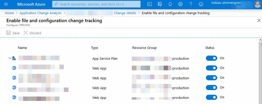Screen dimensions: 262x104
Task: Open portal Settings gear
Action: pyautogui.click(x=180, y=4)
